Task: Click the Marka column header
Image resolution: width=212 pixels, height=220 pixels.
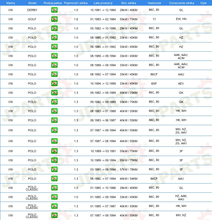Action: coord(11,3)
